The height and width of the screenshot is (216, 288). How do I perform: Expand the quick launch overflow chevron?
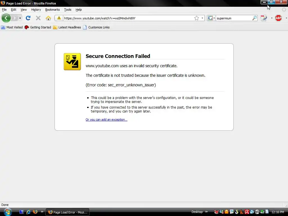point(42,212)
